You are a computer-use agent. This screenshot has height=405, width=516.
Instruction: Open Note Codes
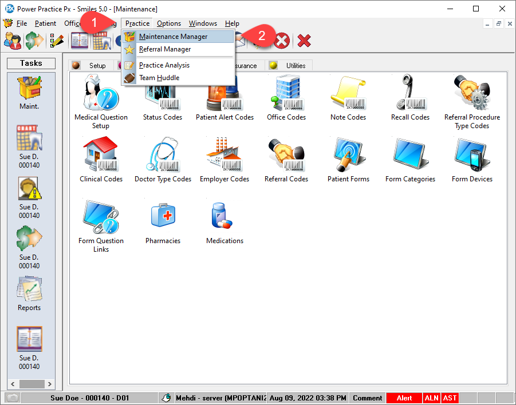point(348,98)
